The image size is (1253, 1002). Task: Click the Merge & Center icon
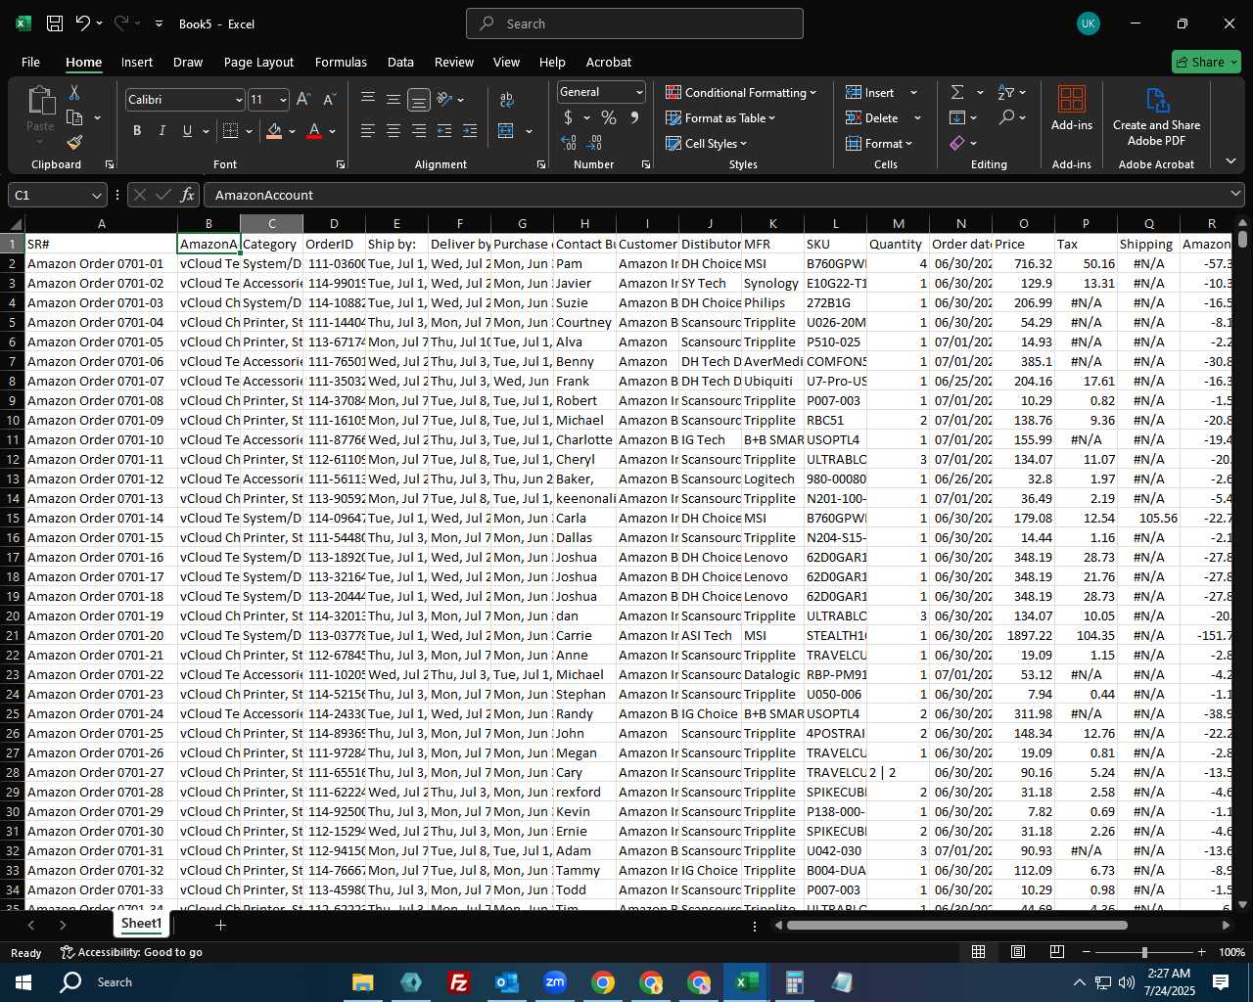[506, 130]
